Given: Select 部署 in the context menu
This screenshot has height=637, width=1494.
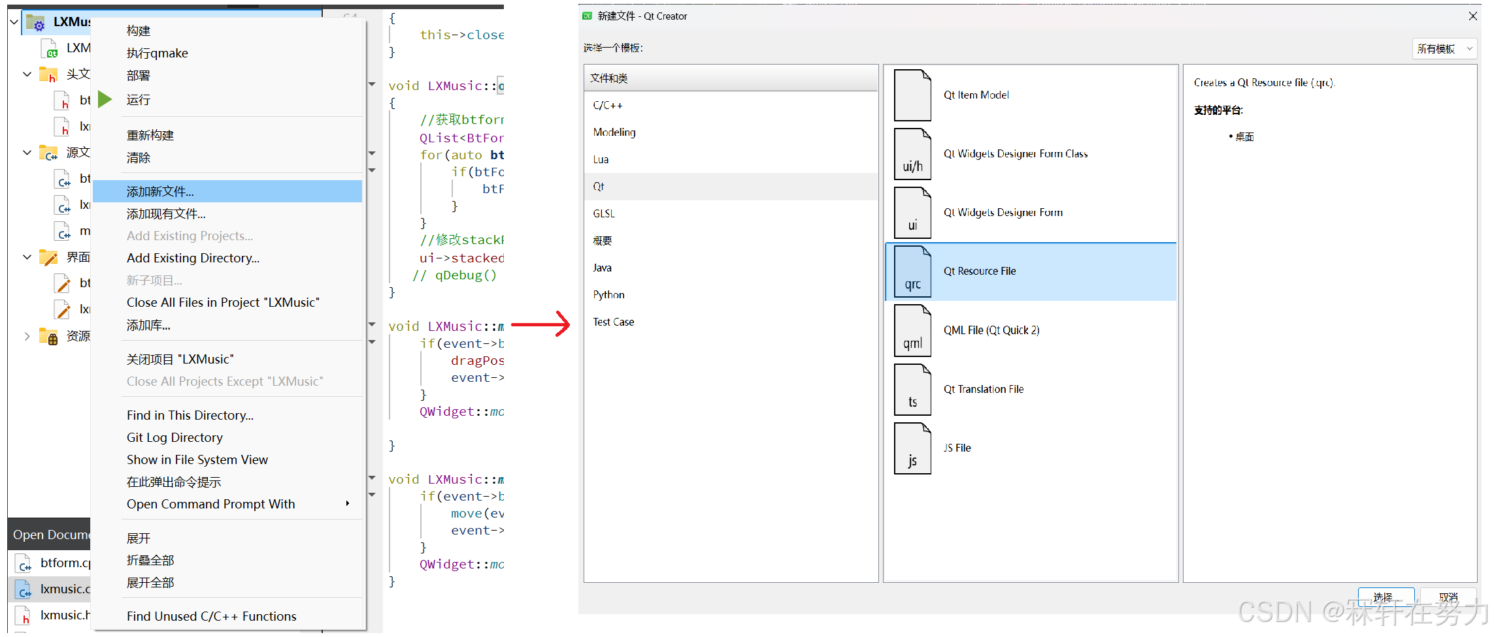Looking at the screenshot, I should [x=139, y=76].
